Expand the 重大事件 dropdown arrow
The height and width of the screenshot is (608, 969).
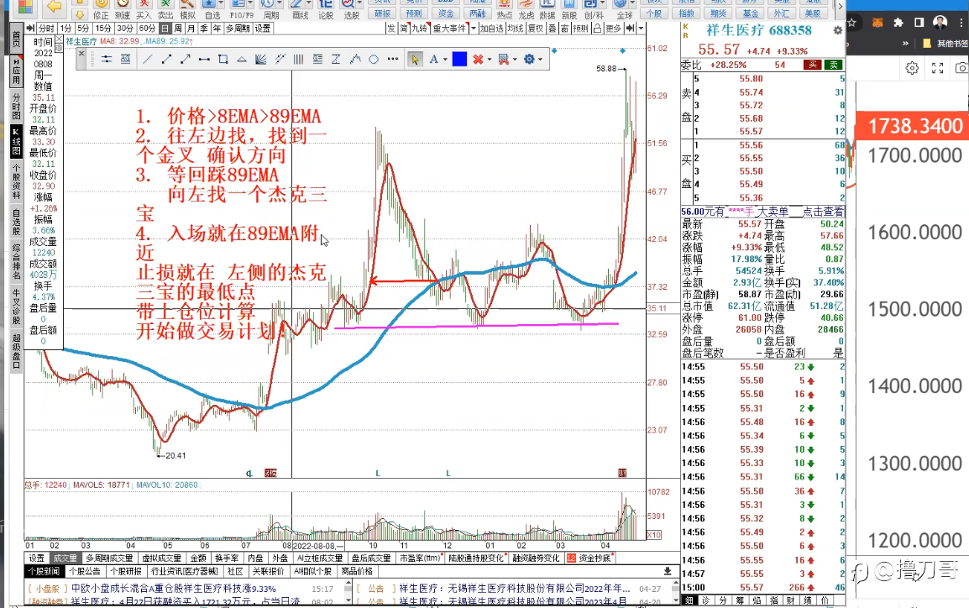click(x=474, y=29)
